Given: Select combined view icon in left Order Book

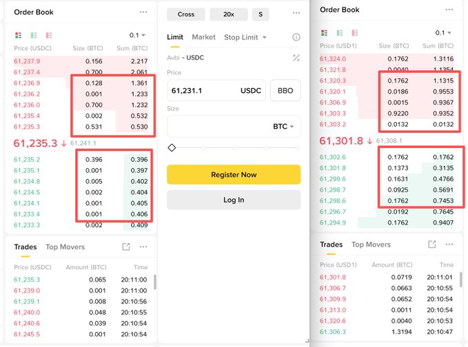Looking at the screenshot, I should tap(18, 35).
